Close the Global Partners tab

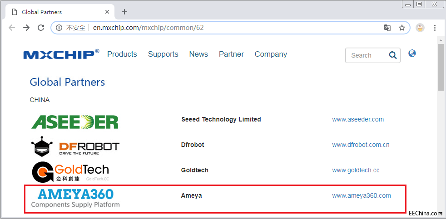[107, 12]
